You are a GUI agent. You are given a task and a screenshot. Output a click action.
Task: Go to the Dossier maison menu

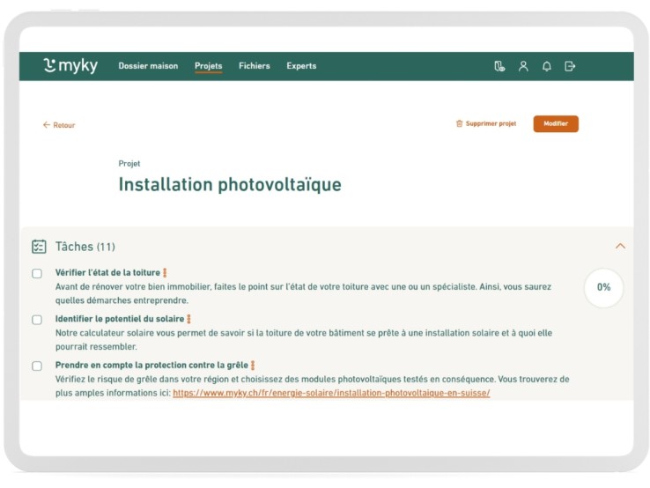[148, 66]
